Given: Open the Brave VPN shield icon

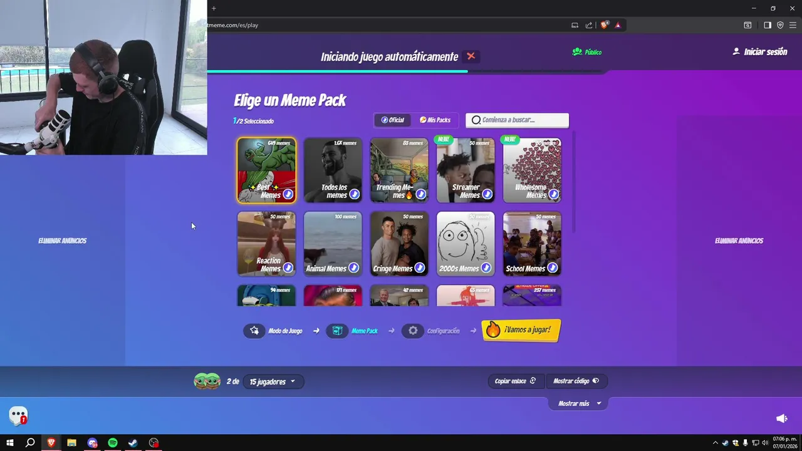Looking at the screenshot, I should click(780, 25).
